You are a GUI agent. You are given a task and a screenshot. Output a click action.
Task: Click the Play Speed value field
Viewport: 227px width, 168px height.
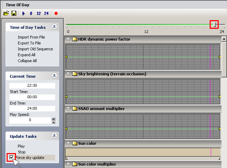click(30, 120)
